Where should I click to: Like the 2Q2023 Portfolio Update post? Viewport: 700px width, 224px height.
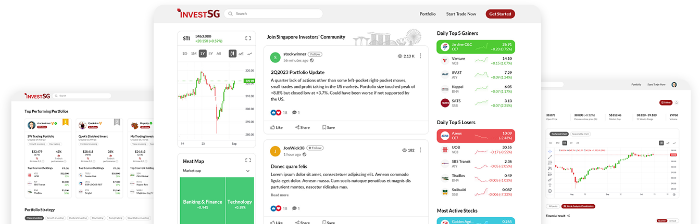(276, 127)
